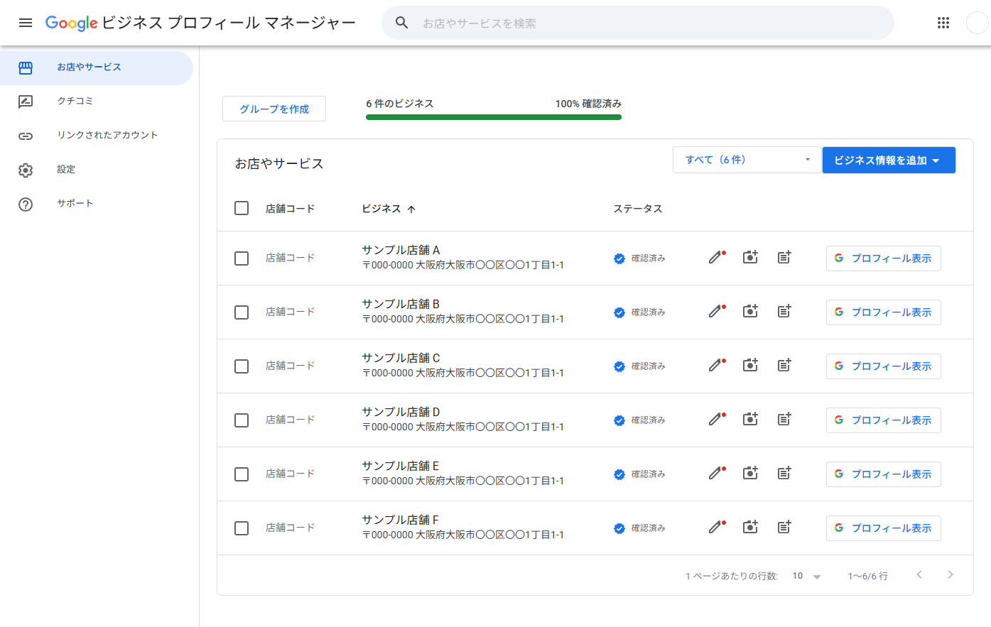The height and width of the screenshot is (627, 991).
Task: Edit サンプル店舗 E with pencil icon
Action: [x=716, y=474]
